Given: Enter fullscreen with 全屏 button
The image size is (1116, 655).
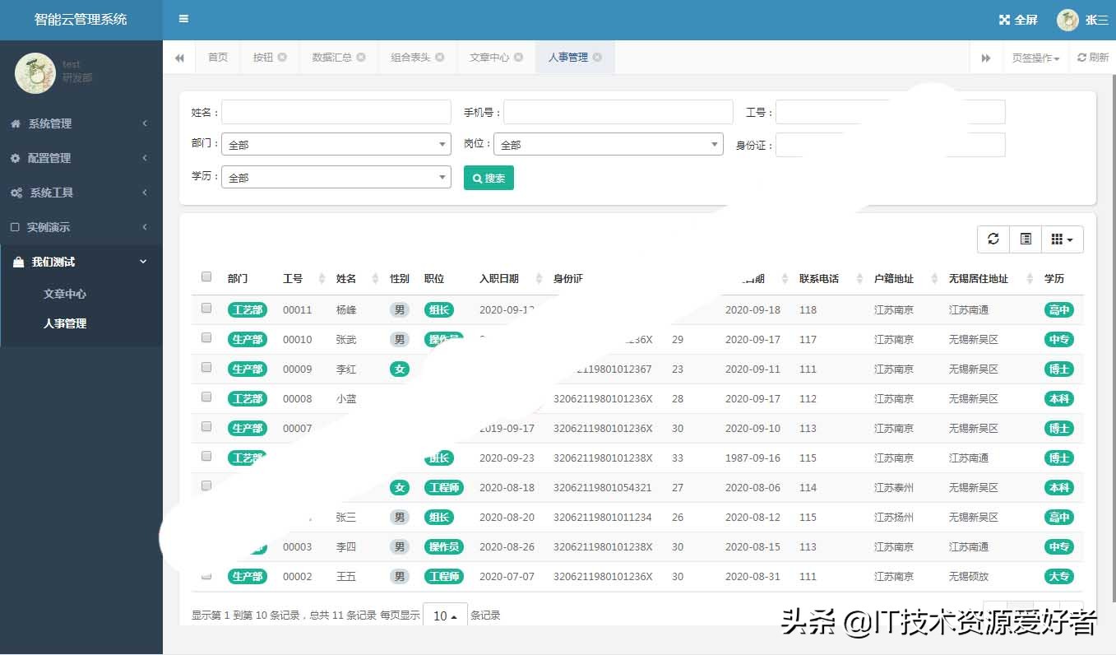Looking at the screenshot, I should point(1018,20).
